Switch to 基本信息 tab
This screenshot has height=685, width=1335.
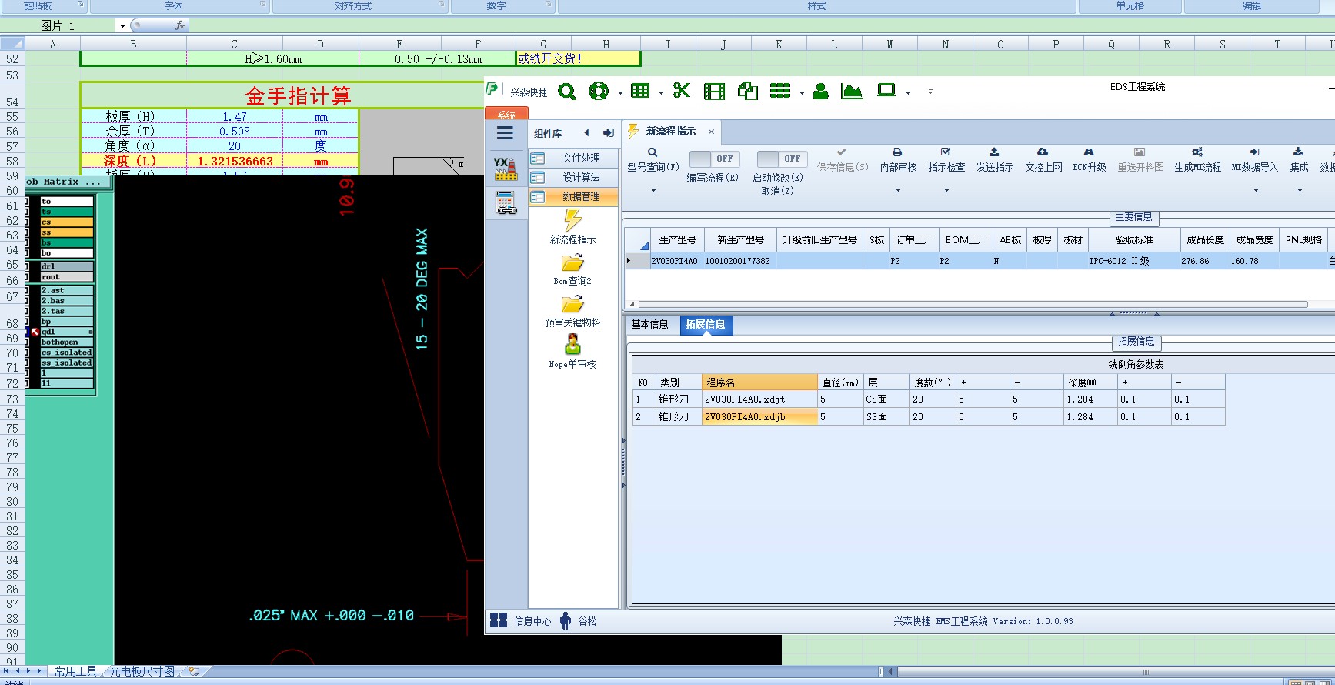coord(649,325)
